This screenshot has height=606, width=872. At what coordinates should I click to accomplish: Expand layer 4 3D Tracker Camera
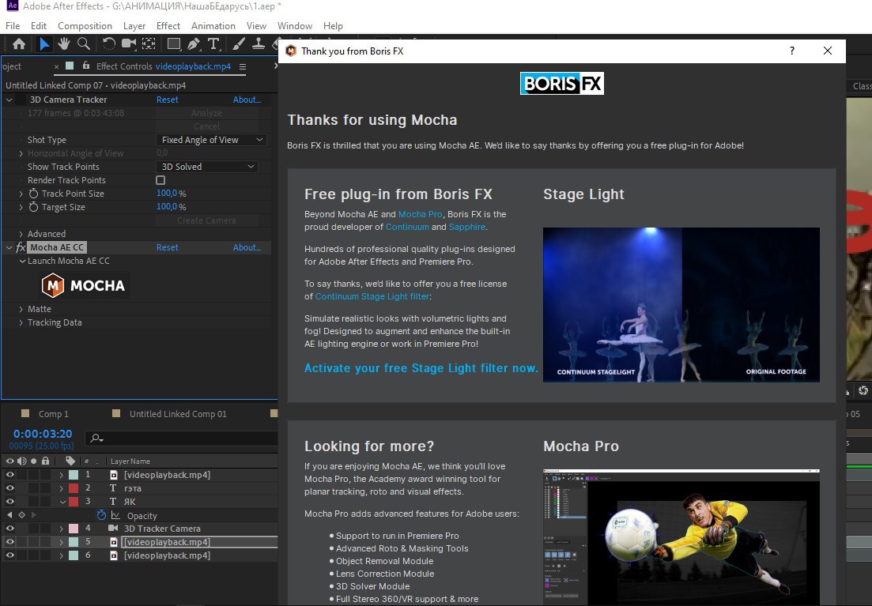coord(61,529)
